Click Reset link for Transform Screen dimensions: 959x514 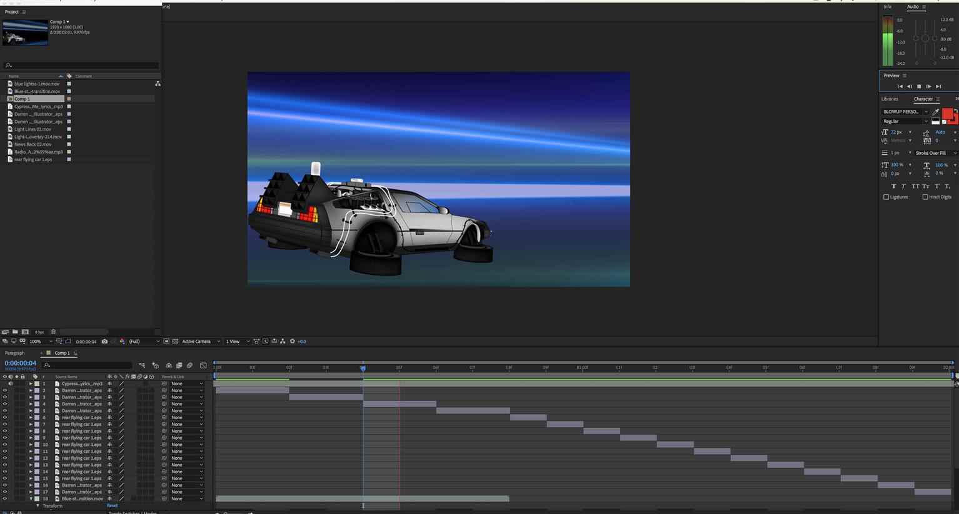click(112, 506)
